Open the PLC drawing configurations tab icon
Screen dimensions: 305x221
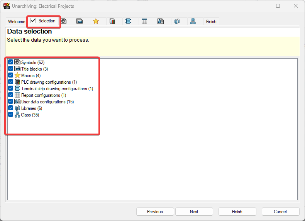[x=112, y=21]
